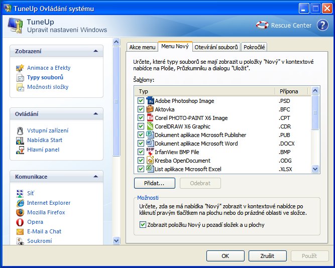Uncheck the Corel PHOTO-PAINT X6 Image checkbox
Viewport: 335px width, 268px height.
pos(141,117)
